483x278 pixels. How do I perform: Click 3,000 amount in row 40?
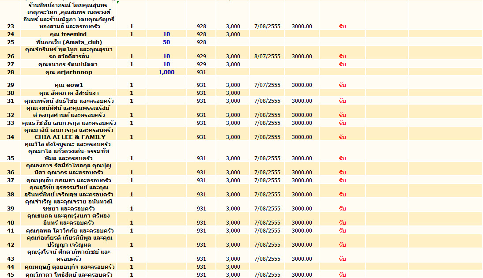(233, 222)
